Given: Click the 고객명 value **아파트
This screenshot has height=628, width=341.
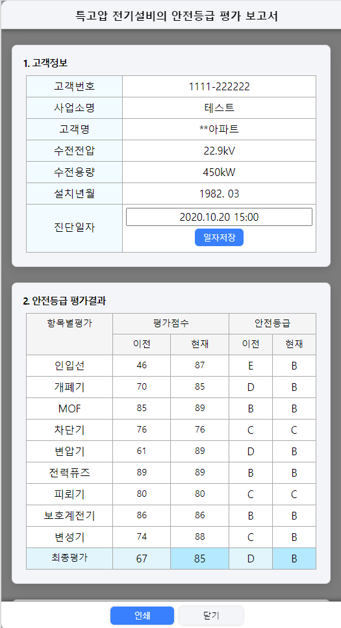Looking at the screenshot, I should [219, 129].
